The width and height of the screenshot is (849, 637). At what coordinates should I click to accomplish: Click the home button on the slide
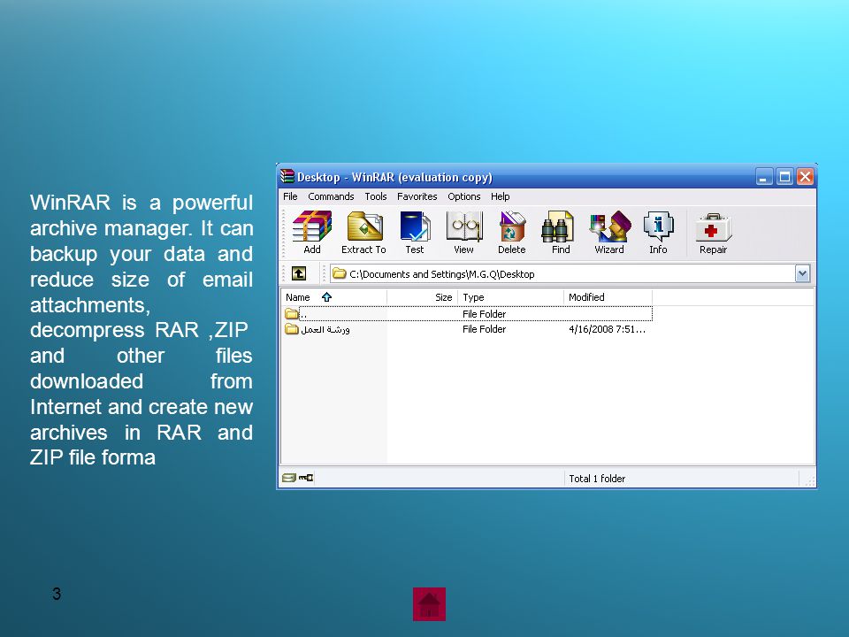click(430, 604)
